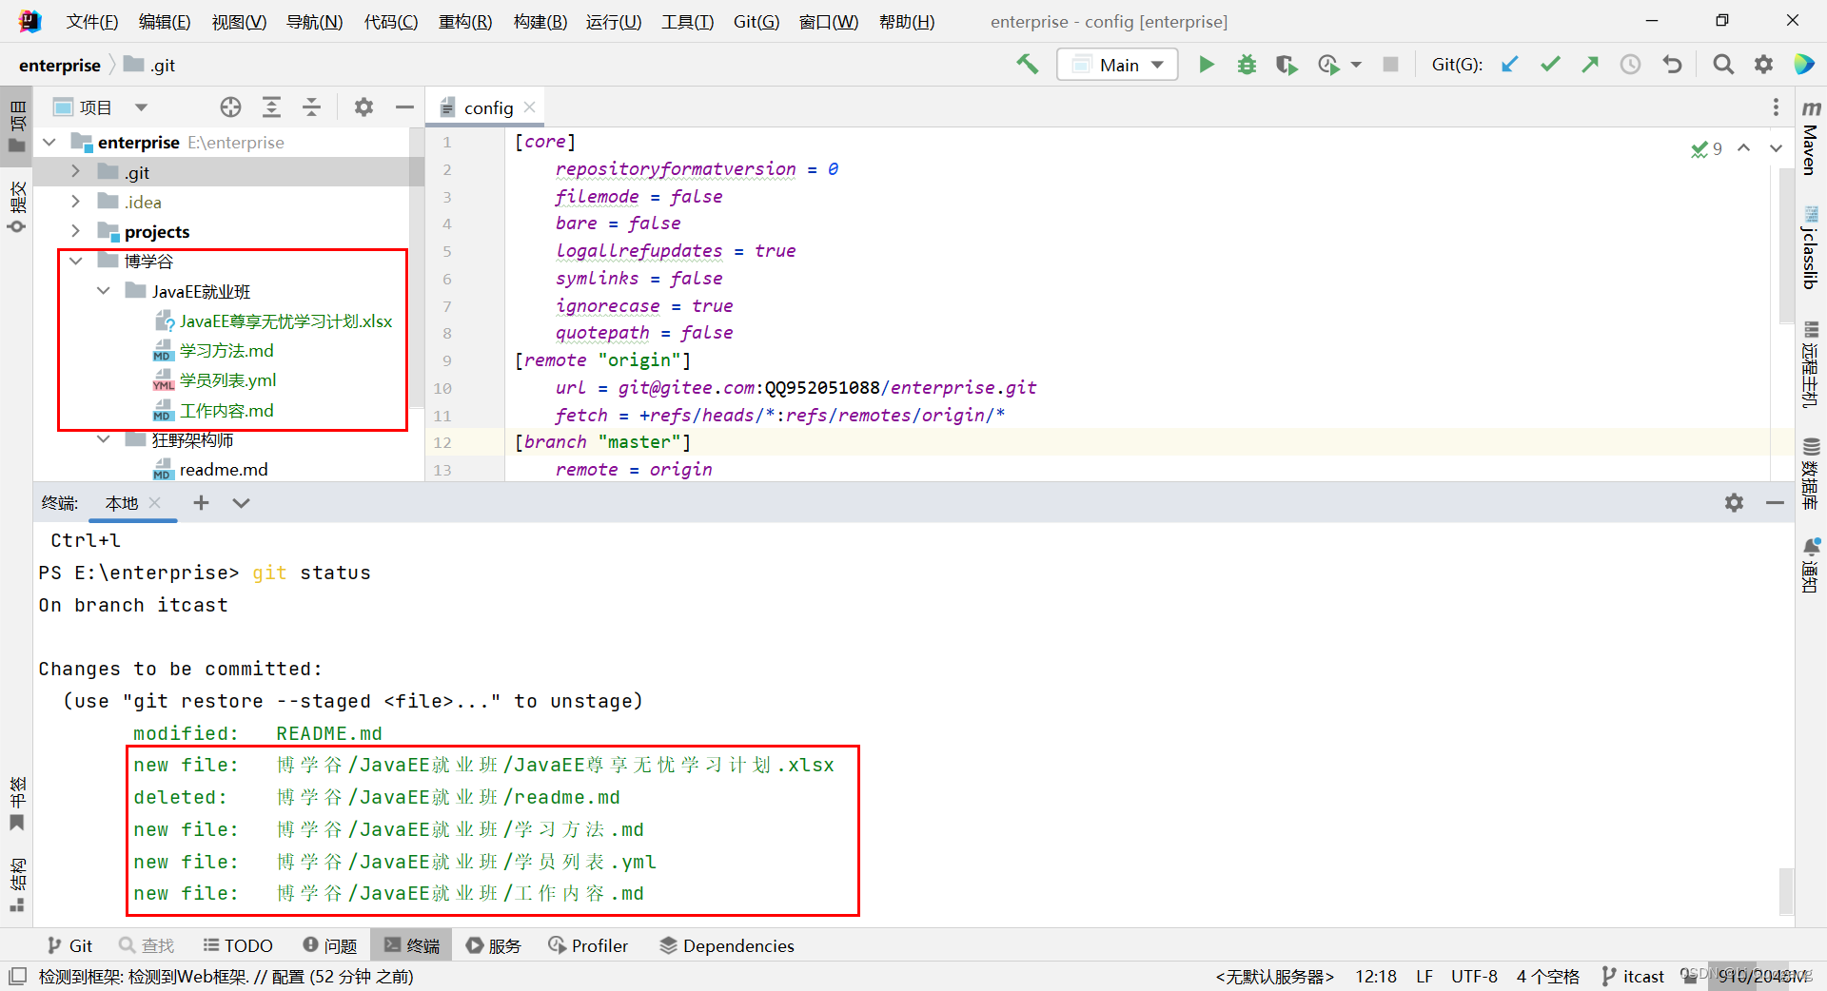Open terminal tabs dropdown chevron
1827x991 pixels.
(x=241, y=503)
